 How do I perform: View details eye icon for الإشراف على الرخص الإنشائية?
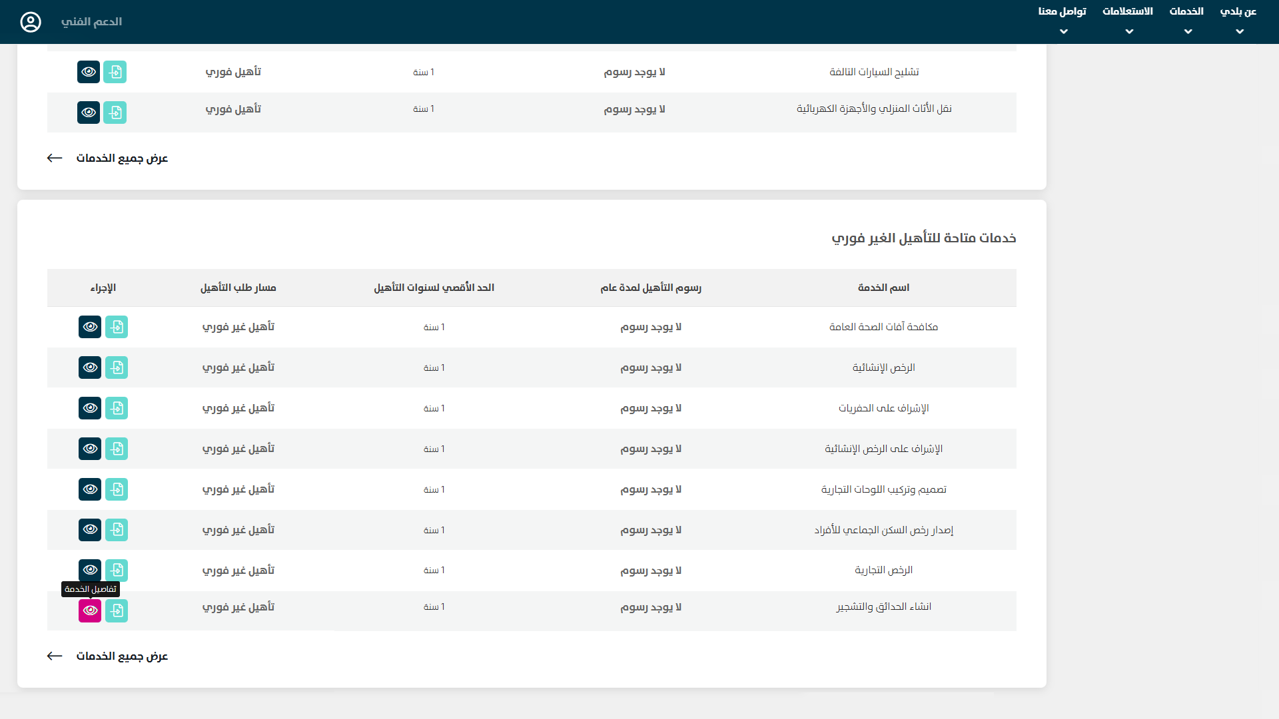90,449
